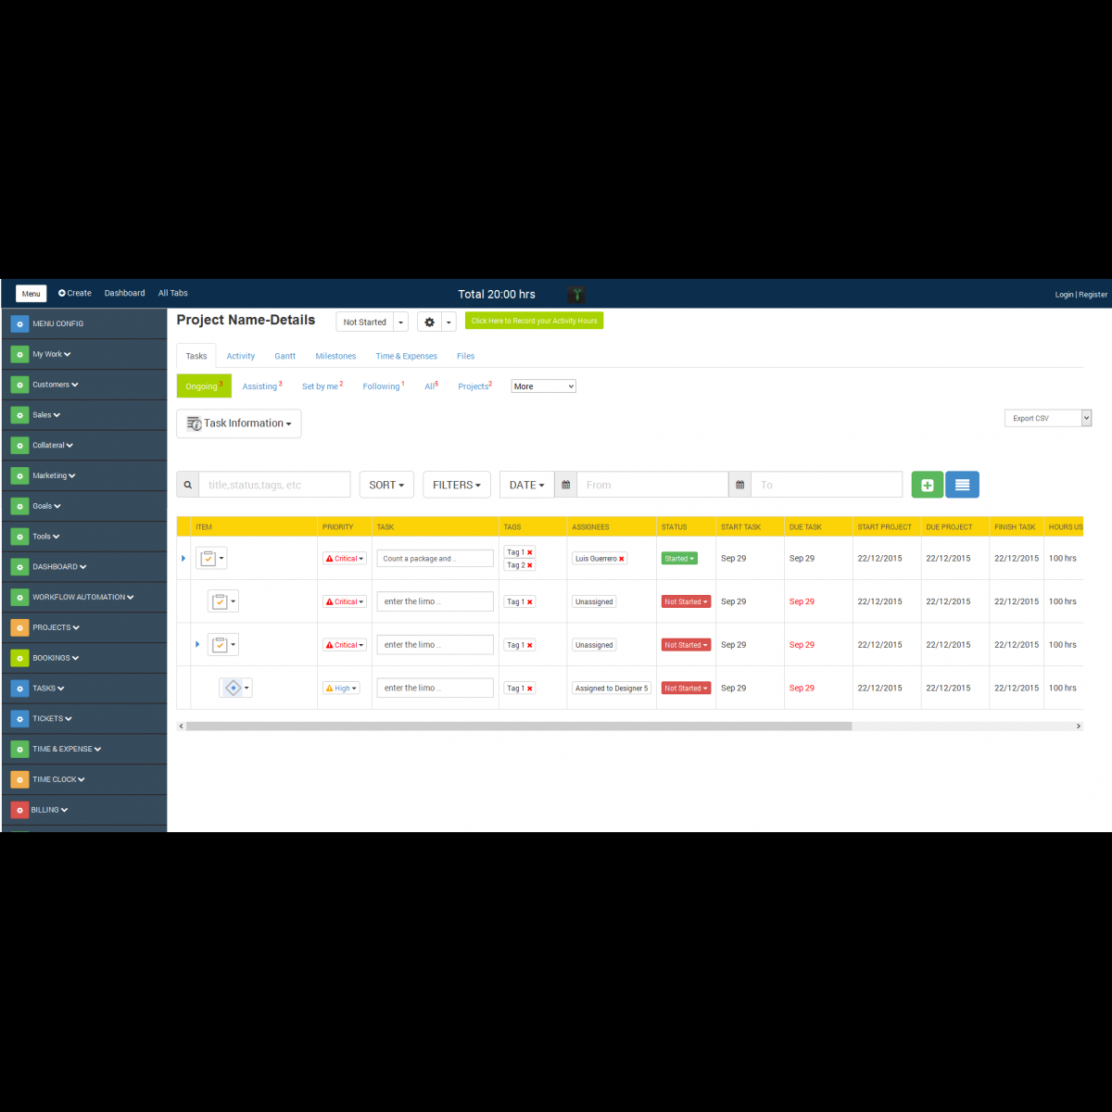Select the Assisting task filter tab
The height and width of the screenshot is (1112, 1112).
tap(260, 386)
